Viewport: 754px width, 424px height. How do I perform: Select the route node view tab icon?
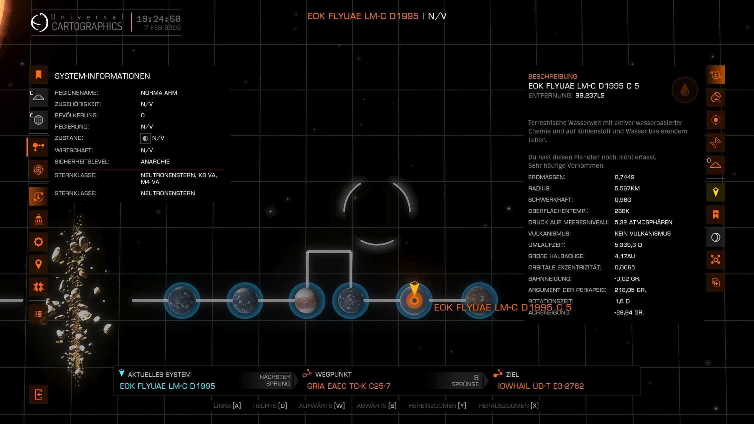pos(38,147)
